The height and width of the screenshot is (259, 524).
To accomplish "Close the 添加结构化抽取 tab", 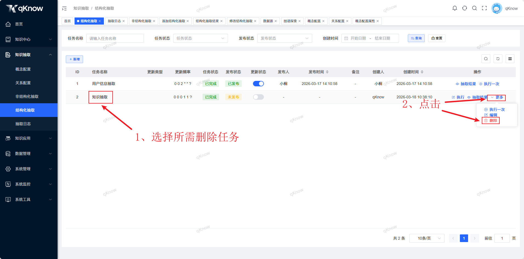I will (188, 21).
